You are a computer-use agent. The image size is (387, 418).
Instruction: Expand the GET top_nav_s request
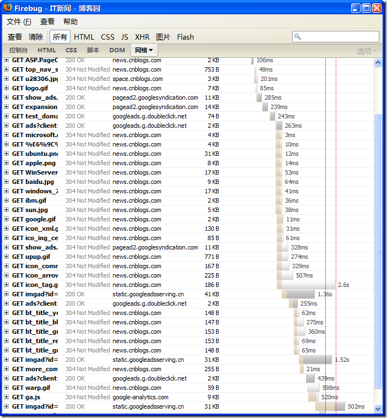click(6, 69)
